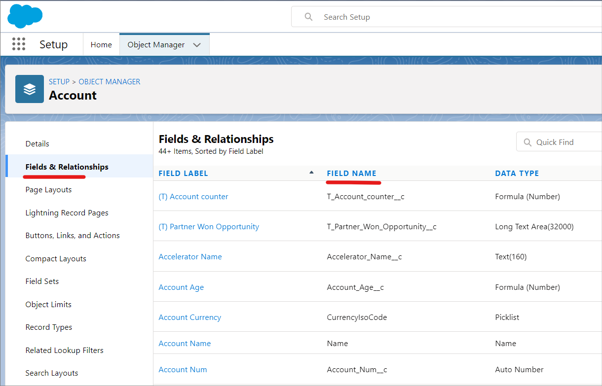Image resolution: width=602 pixels, height=386 pixels.
Task: Open the Account Name field link
Action: point(185,344)
